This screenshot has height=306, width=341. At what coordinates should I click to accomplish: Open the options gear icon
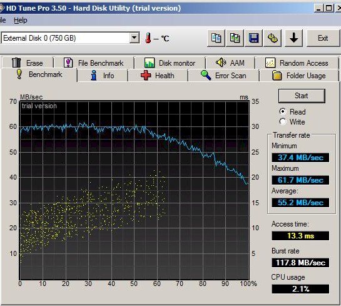click(272, 38)
